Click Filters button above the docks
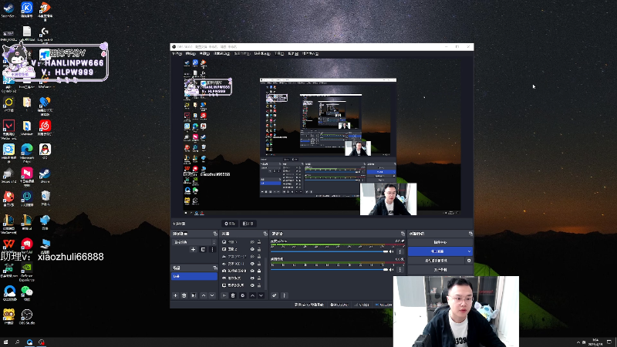 [x=248, y=224]
